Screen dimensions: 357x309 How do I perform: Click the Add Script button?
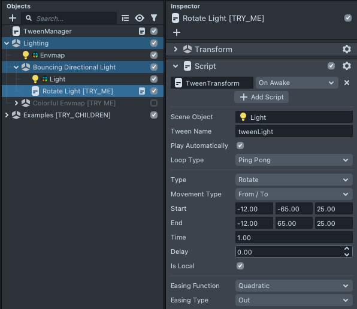[261, 97]
